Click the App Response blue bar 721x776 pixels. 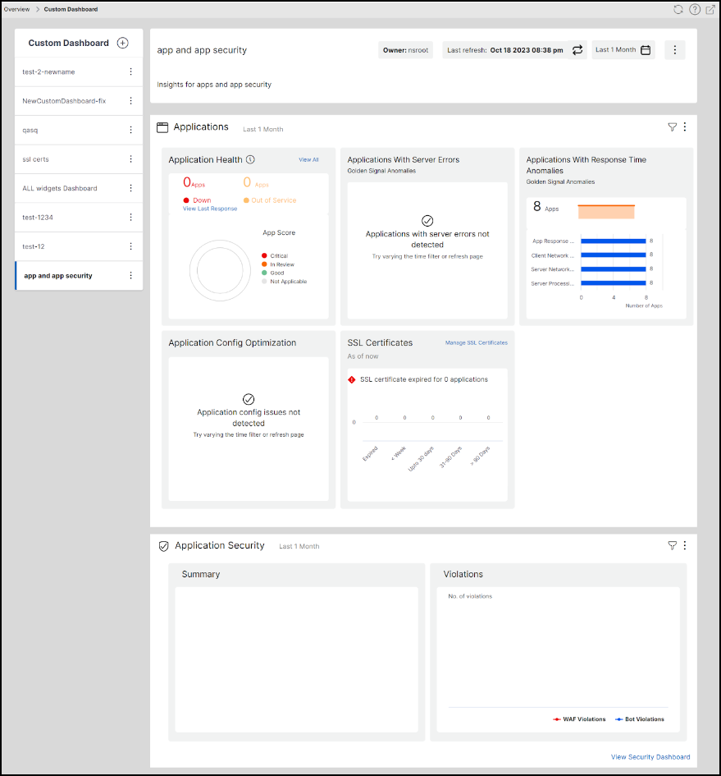[614, 241]
